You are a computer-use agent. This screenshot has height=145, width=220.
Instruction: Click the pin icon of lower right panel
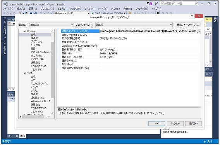(x=207, y=74)
